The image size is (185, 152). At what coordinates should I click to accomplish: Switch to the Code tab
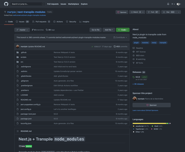(x=9, y=22)
